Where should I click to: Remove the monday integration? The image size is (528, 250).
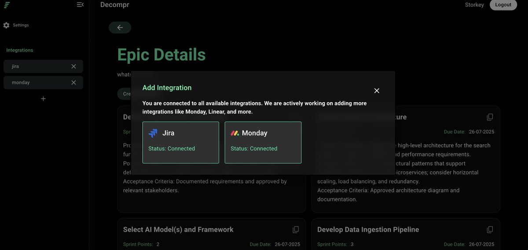click(73, 83)
